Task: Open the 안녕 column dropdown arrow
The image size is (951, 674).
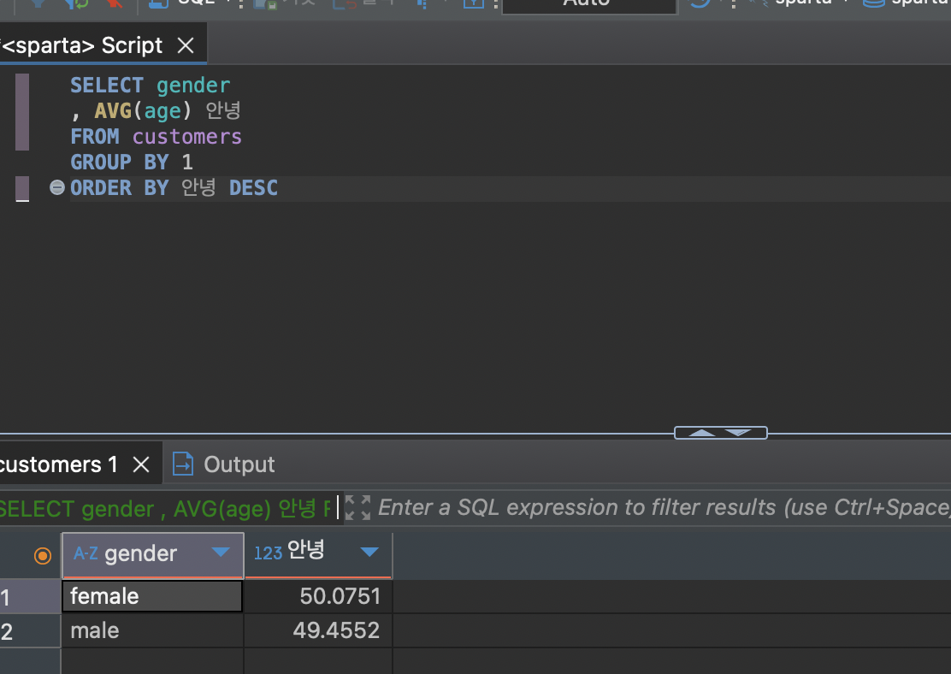Action: [369, 552]
